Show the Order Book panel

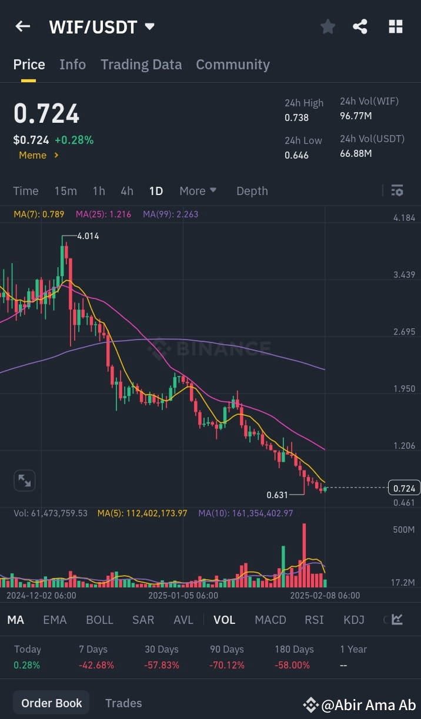pyautogui.click(x=51, y=703)
